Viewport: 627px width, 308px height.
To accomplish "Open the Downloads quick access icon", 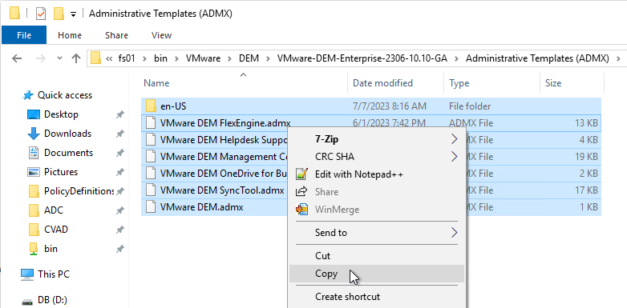I will point(34,134).
